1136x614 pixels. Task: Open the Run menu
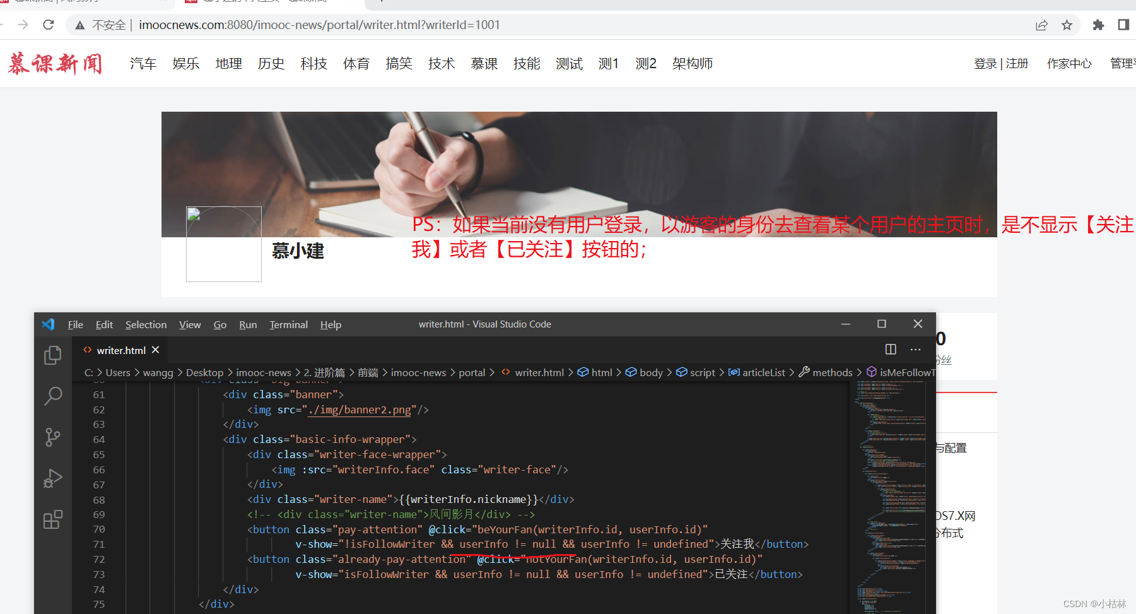pyautogui.click(x=248, y=324)
